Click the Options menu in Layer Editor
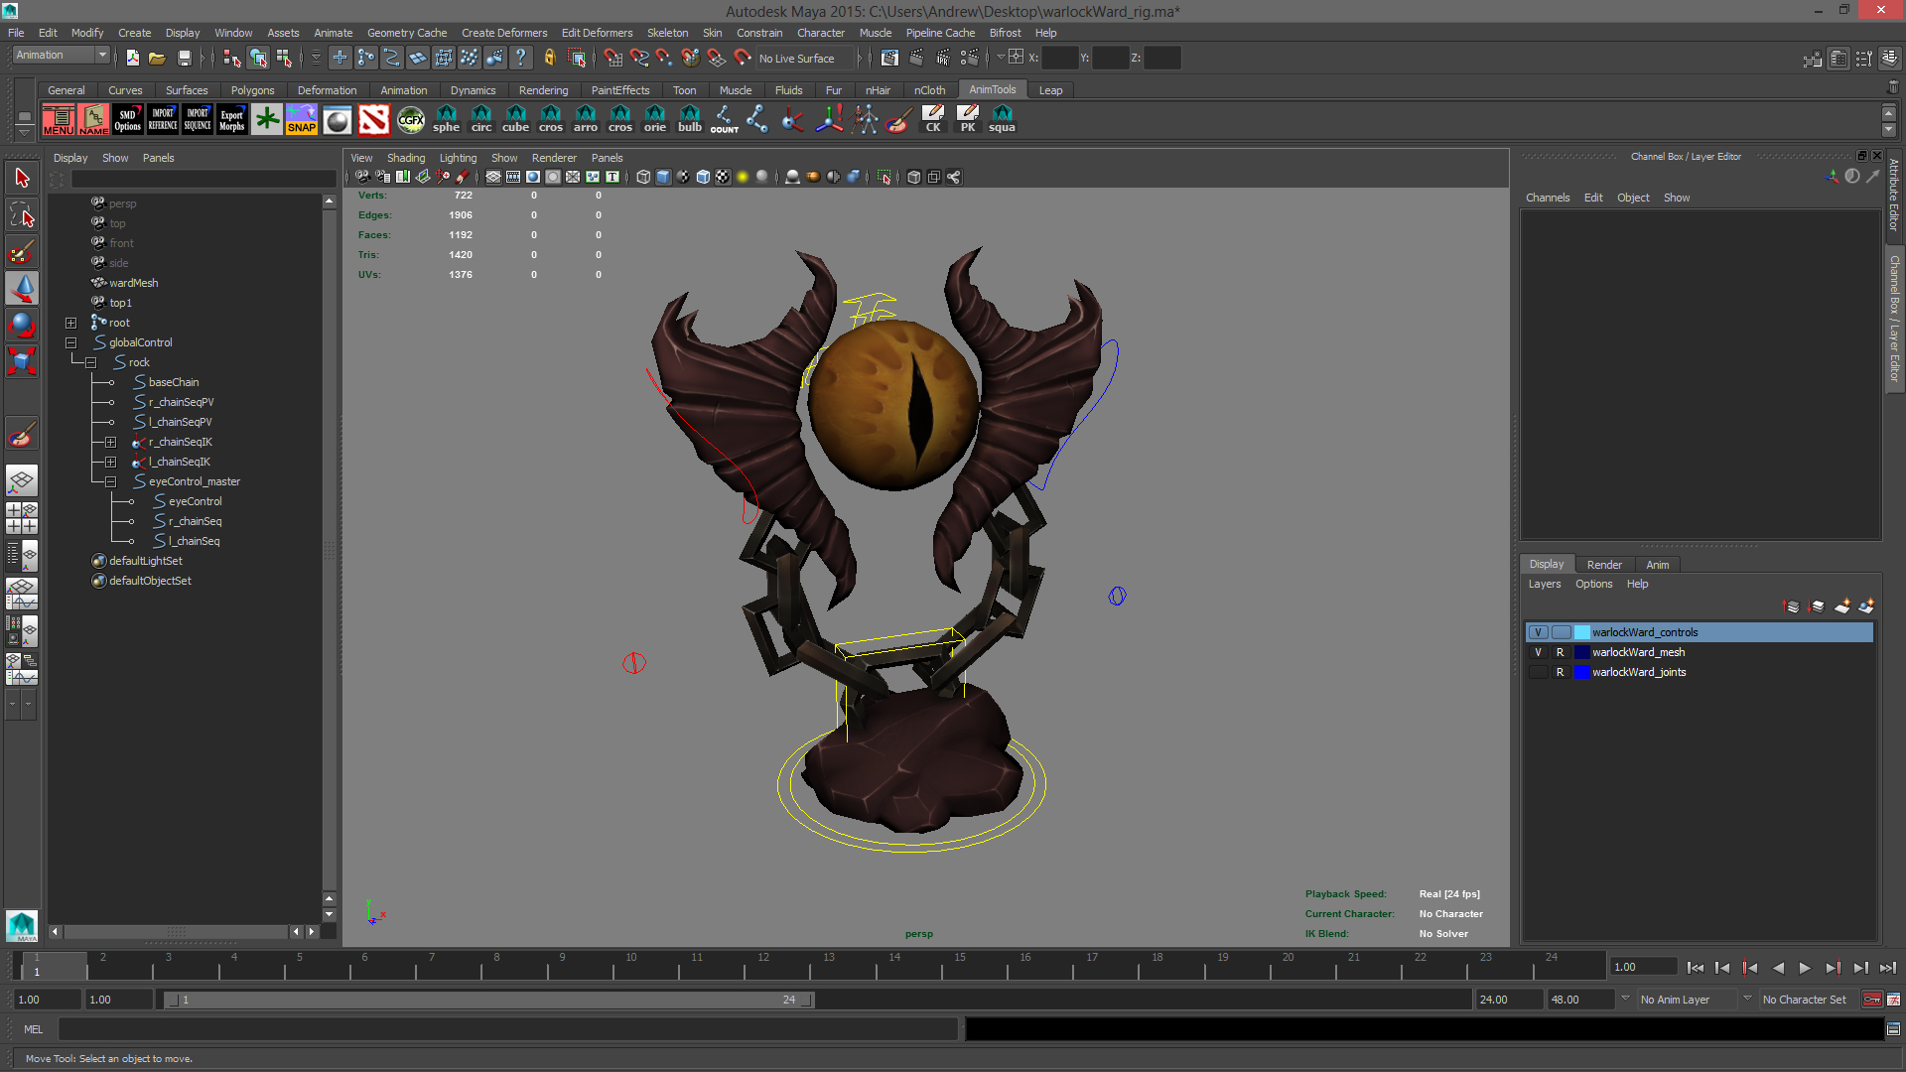The width and height of the screenshot is (1906, 1072). point(1593,584)
